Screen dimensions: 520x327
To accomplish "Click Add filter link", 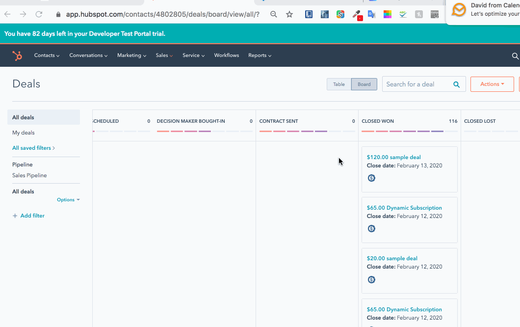I will click(32, 216).
